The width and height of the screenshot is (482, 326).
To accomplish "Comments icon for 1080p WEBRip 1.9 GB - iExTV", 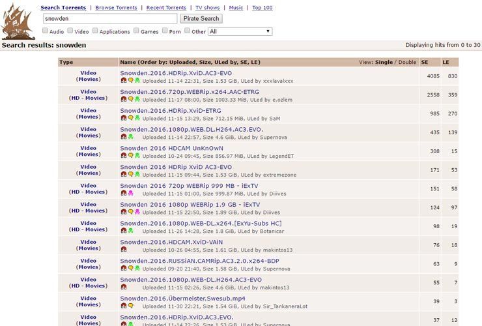I will coord(131,212).
